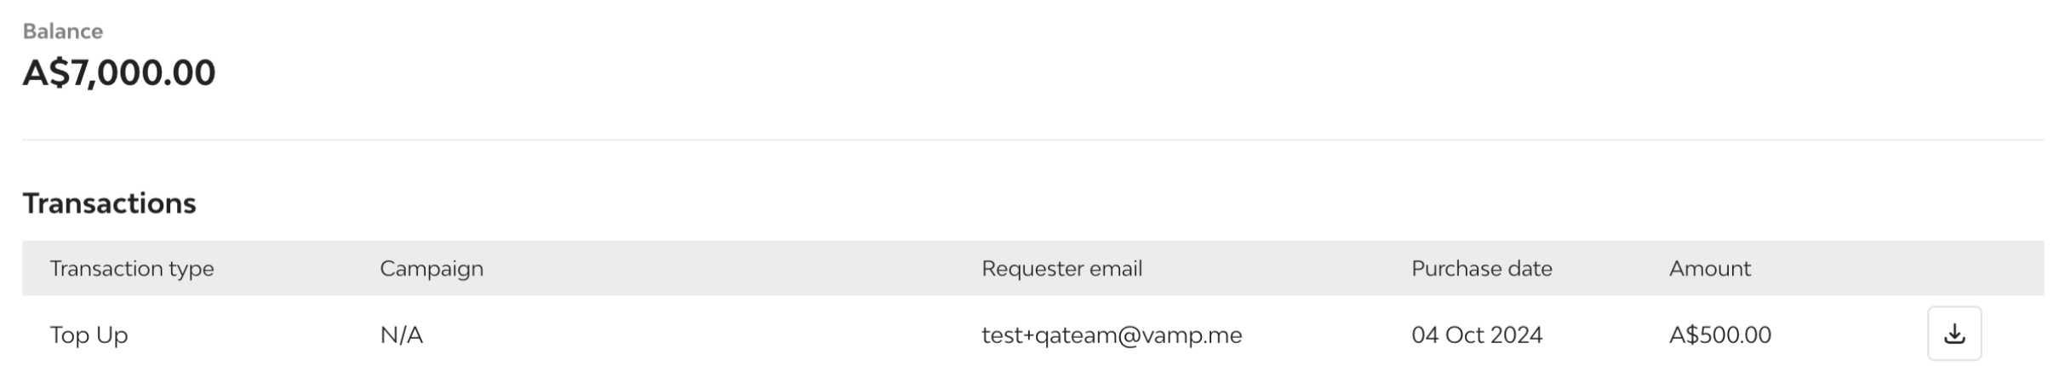
Task: Click the 'A$' currency prefix of the balance
Action: [x=46, y=72]
